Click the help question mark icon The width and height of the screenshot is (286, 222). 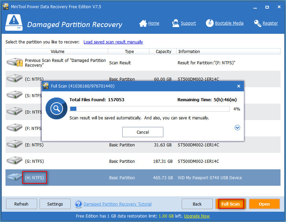tap(78, 204)
